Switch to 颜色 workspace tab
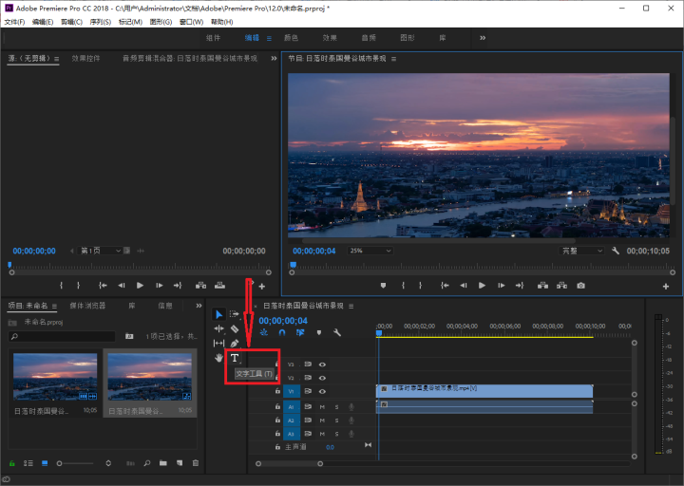This screenshot has height=486, width=684. pos(292,38)
